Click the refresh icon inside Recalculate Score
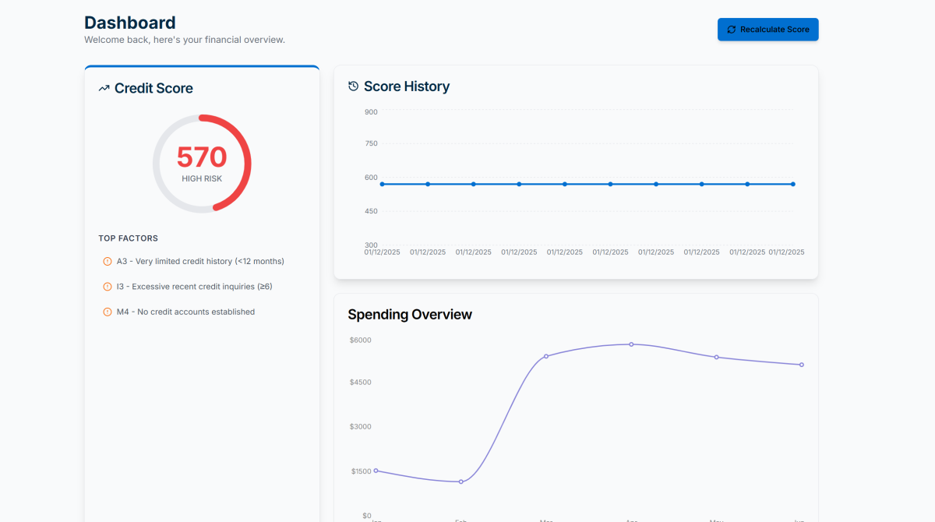The width and height of the screenshot is (935, 522). click(x=731, y=30)
